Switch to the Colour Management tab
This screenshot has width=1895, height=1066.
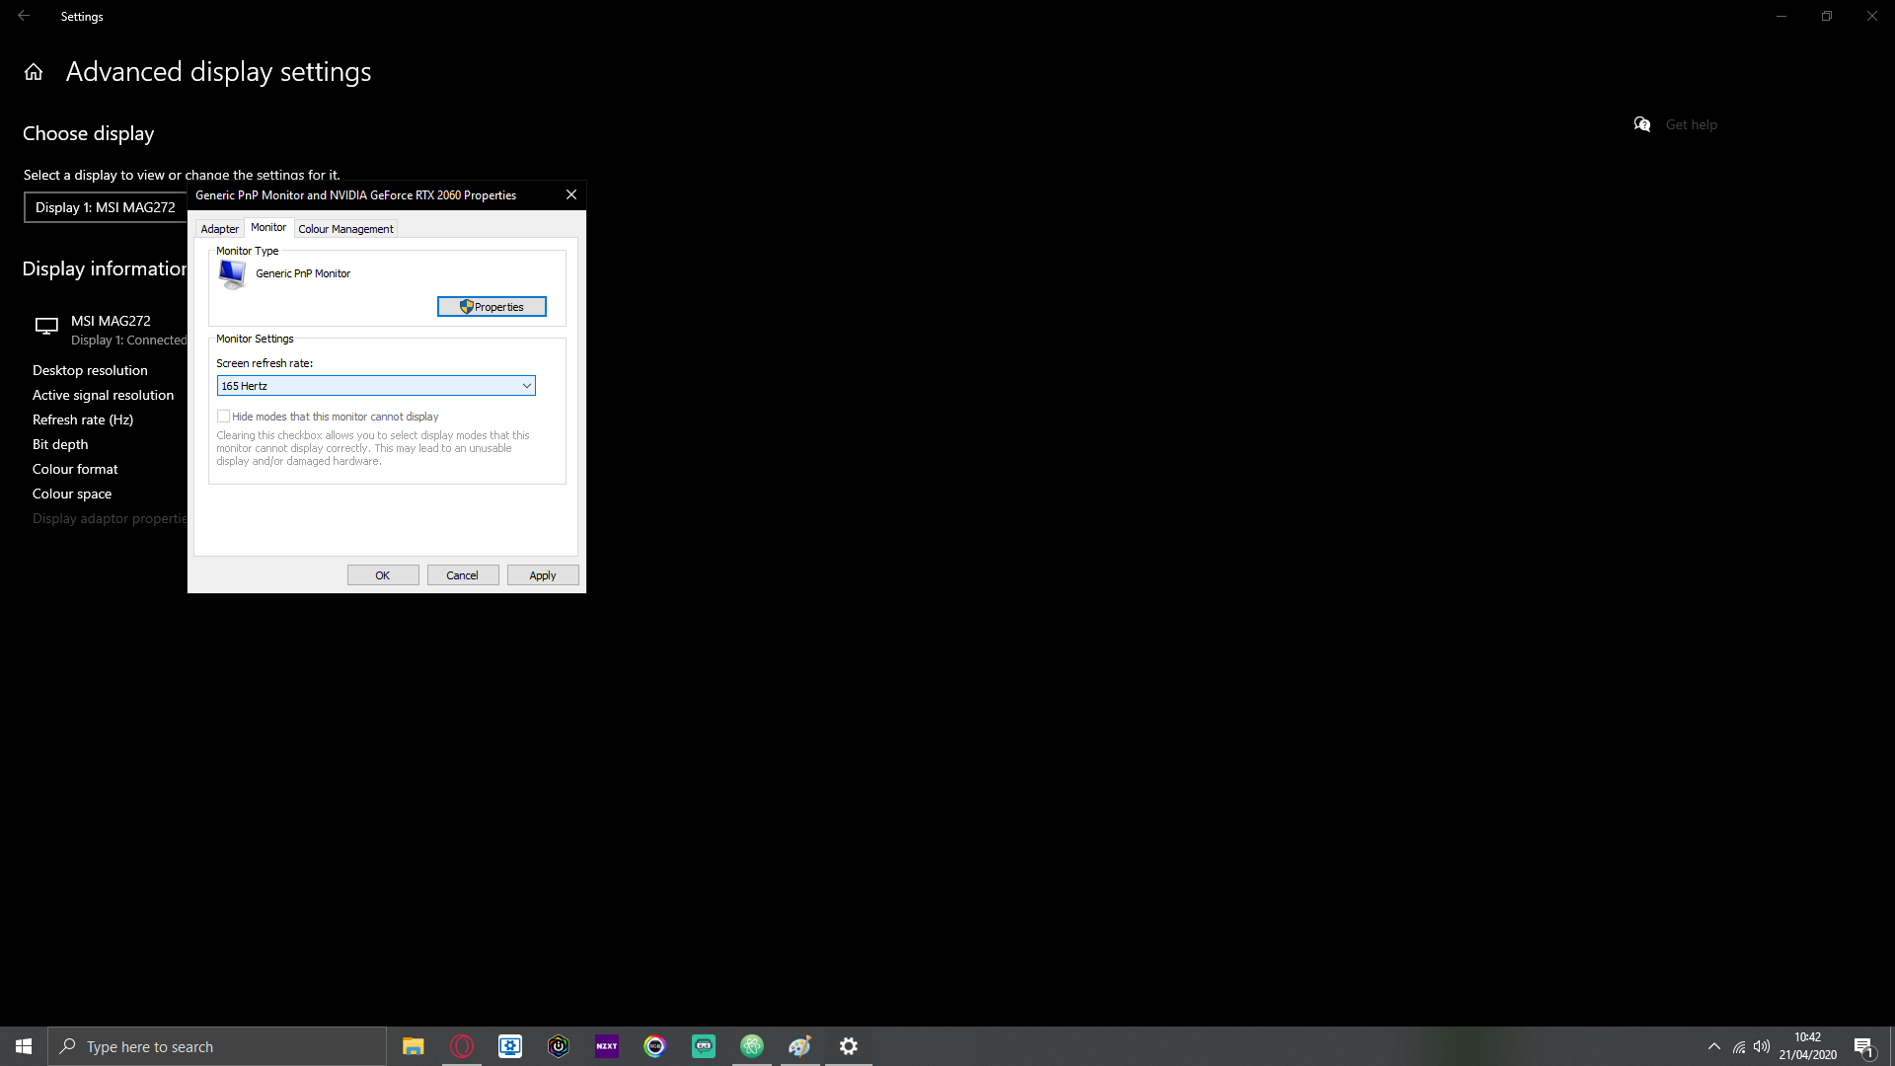pos(345,229)
